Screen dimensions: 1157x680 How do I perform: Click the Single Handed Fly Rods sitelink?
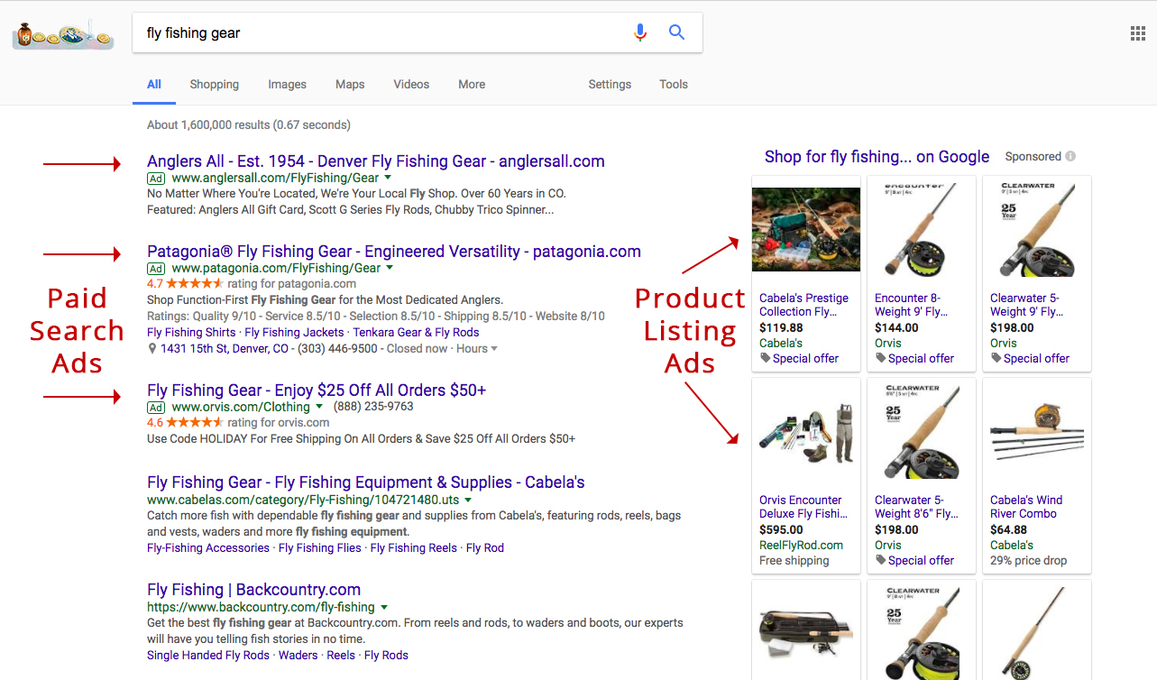(x=208, y=656)
